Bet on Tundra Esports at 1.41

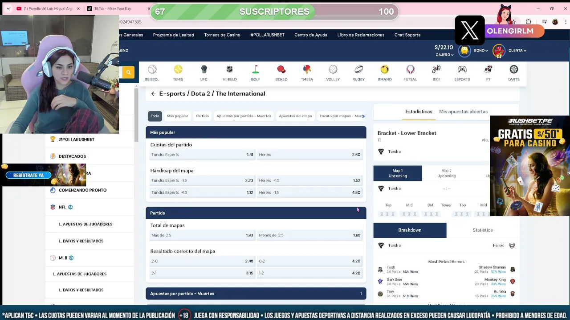(x=202, y=155)
